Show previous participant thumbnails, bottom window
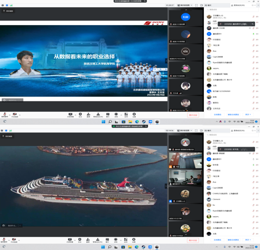260x250 pixels. click(x=186, y=135)
